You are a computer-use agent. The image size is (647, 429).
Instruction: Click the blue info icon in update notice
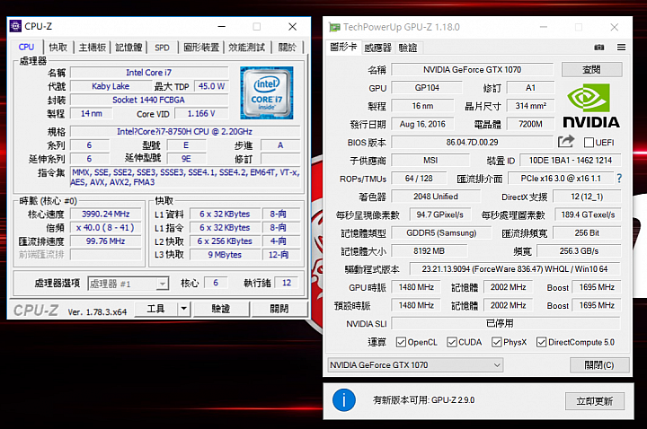[x=343, y=400]
